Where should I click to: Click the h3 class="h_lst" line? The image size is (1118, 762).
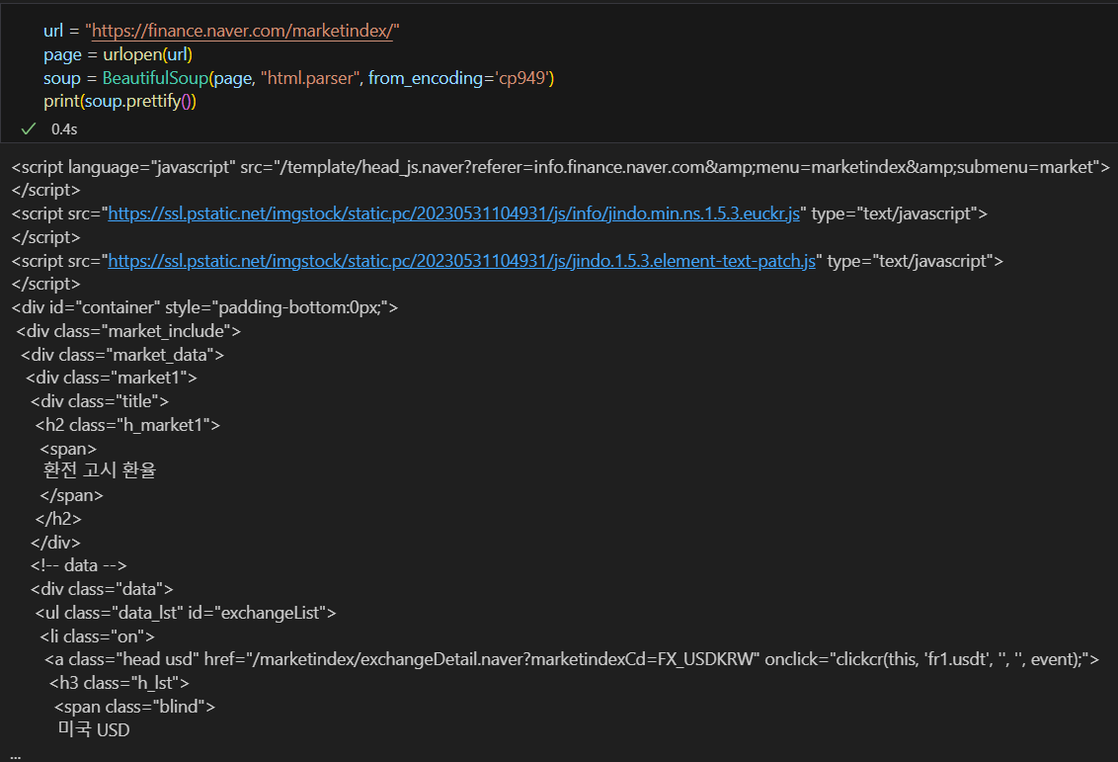120,683
